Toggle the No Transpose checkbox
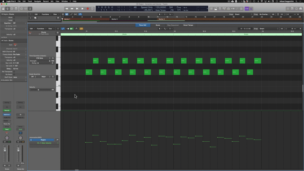 pyautogui.click(x=14, y=71)
